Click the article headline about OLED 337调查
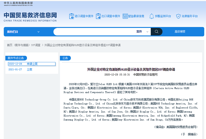This screenshot has width=206, height=139. (131, 69)
